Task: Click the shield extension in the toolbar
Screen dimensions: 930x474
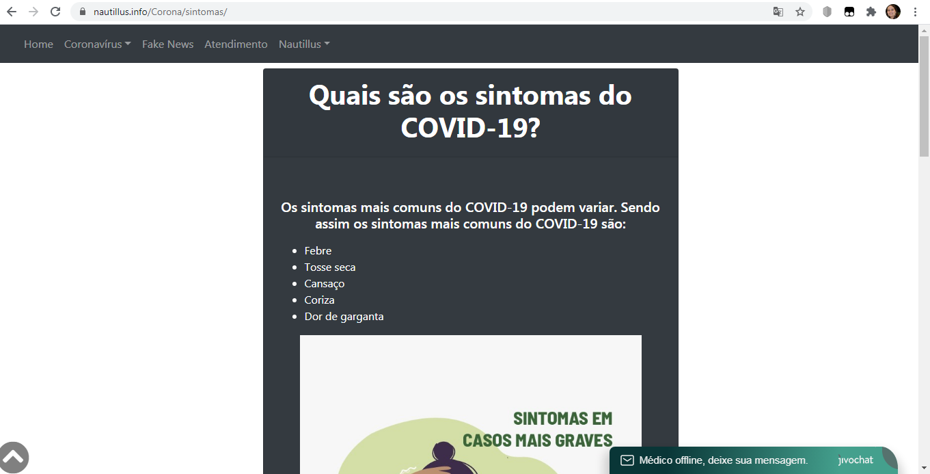Action: (827, 12)
